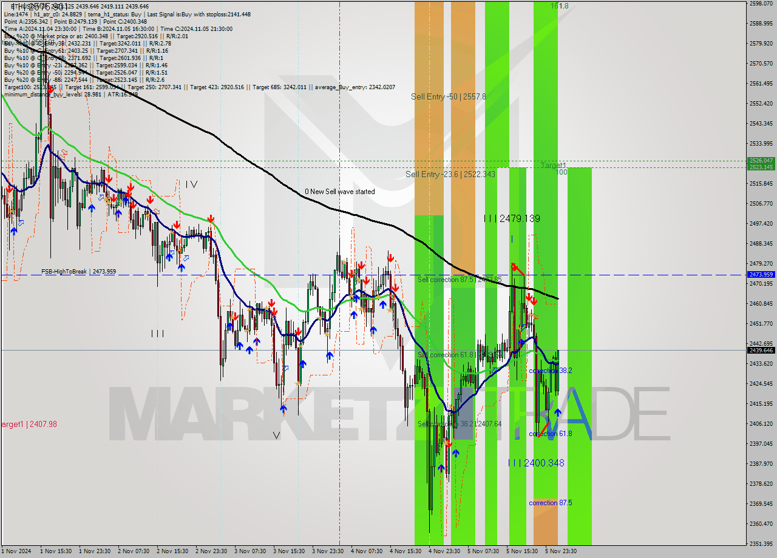Select the green 2526.047 price tag on axis
This screenshot has height=558, width=777.
761,161
